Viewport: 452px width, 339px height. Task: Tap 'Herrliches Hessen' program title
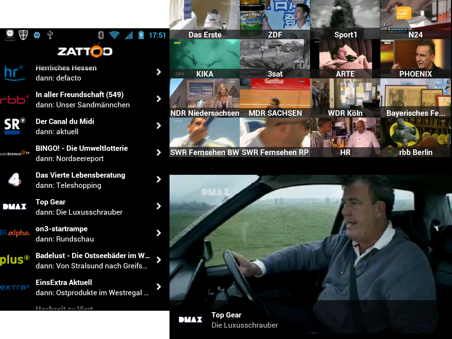(66, 68)
